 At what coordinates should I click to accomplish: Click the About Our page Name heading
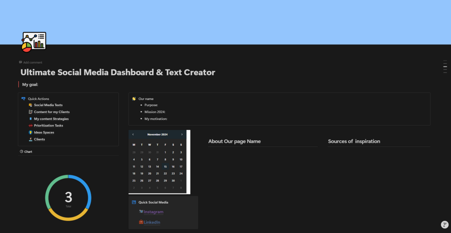pyautogui.click(x=234, y=141)
